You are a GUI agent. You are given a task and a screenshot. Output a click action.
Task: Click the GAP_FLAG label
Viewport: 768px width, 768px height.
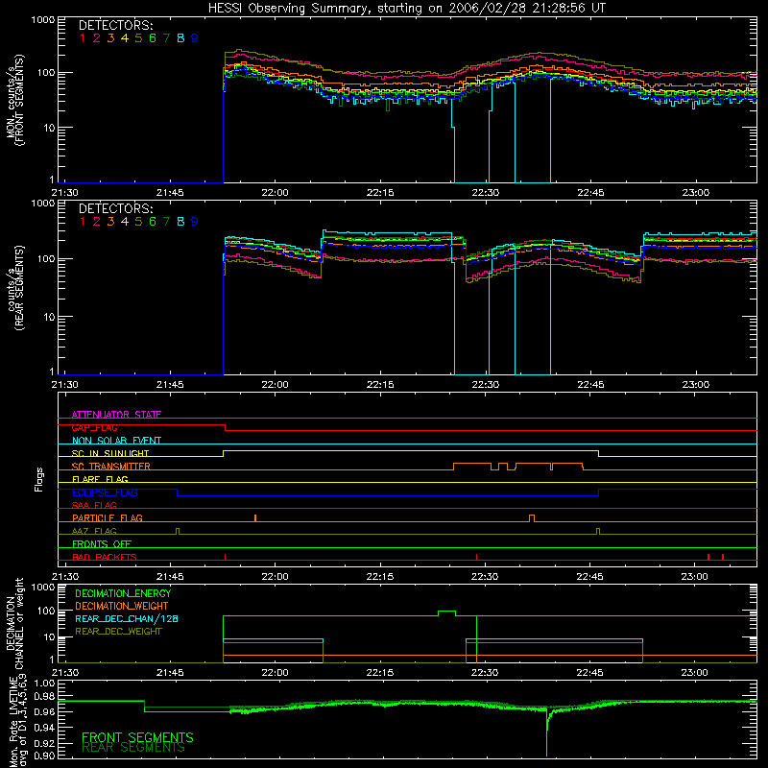94,427
